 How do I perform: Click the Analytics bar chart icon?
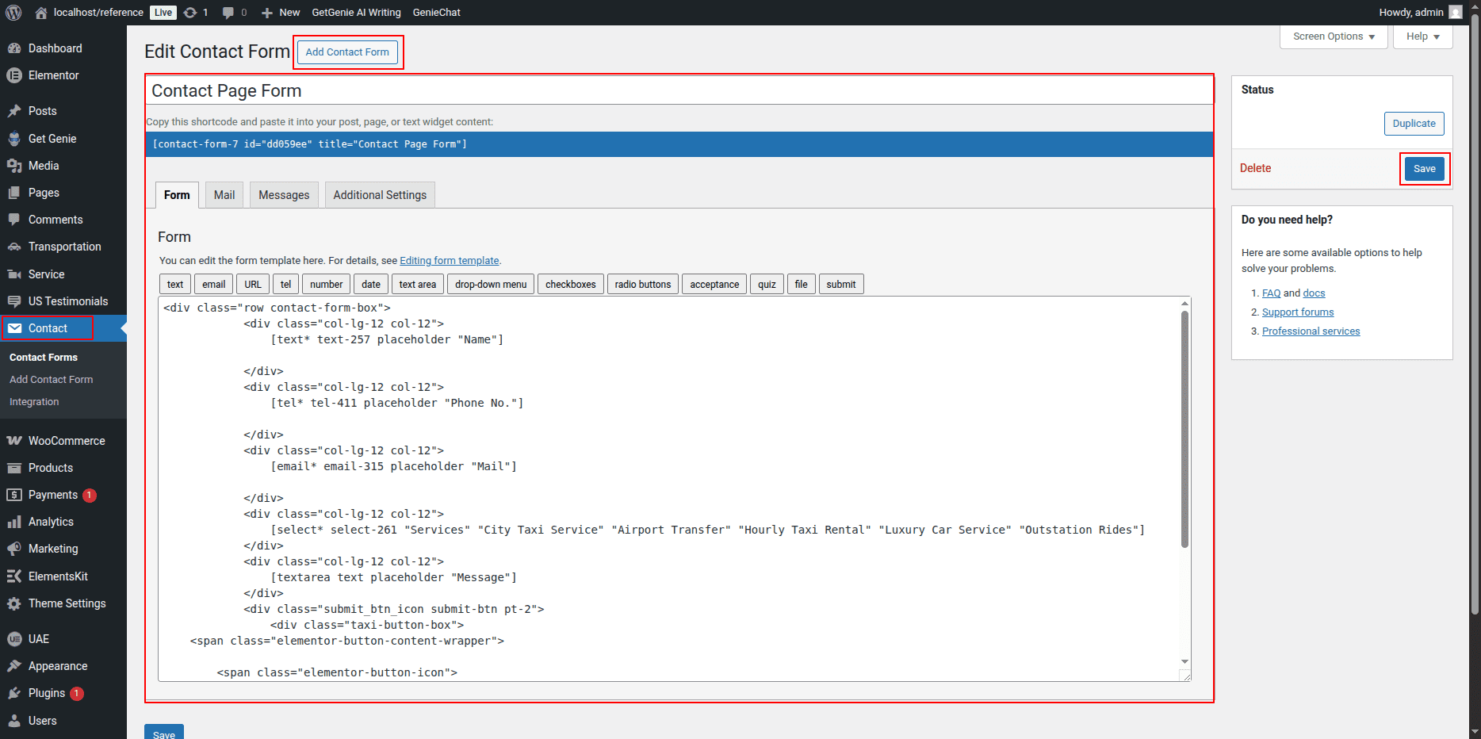coord(14,522)
